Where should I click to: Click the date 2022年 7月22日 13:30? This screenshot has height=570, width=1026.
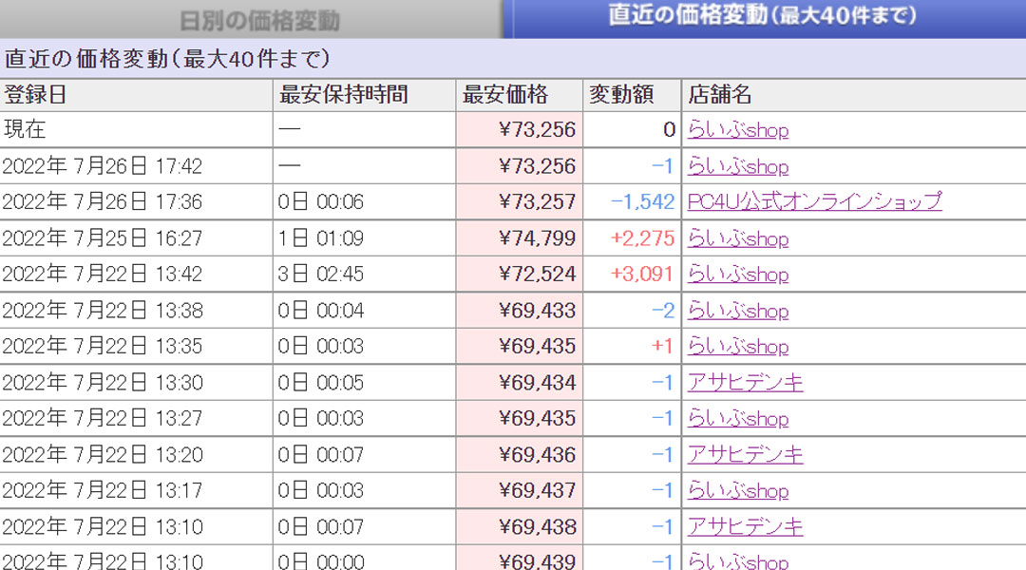[103, 382]
